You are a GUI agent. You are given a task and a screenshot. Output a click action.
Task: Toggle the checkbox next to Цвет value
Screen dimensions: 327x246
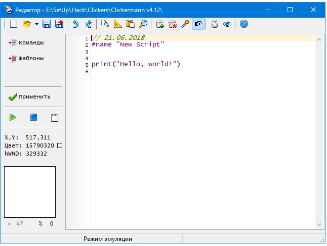(60, 145)
